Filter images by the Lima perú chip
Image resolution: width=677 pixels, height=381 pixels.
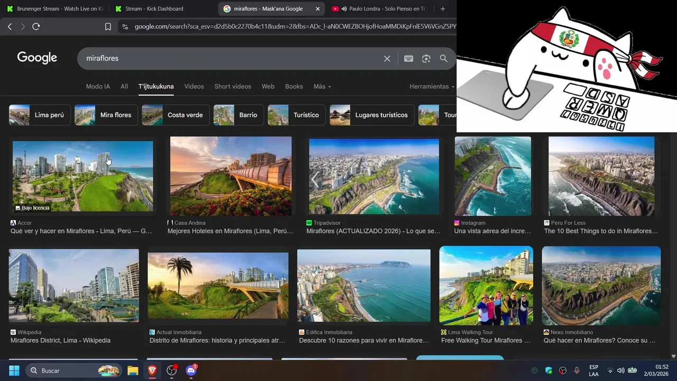40,115
